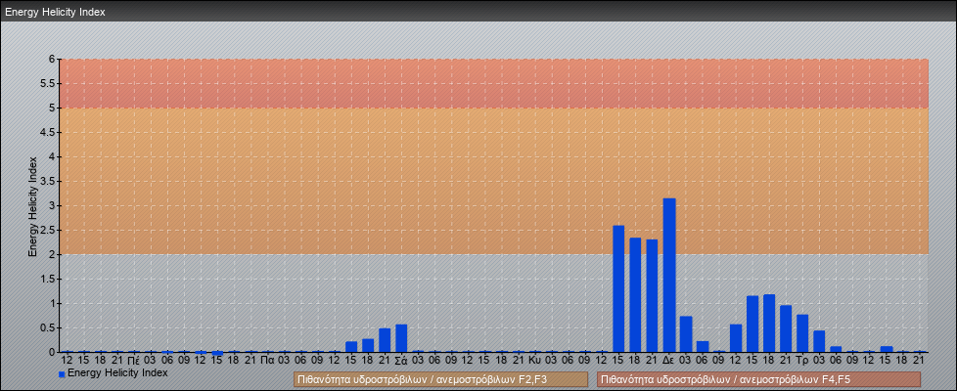This screenshot has width=957, height=391.
Task: Select the F4,F5 waterspout probability band label
Action: [x=758, y=380]
